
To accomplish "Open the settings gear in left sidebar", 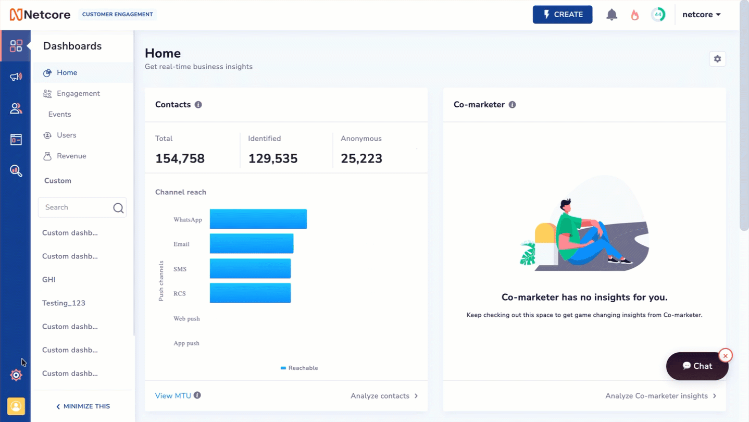I will [16, 375].
